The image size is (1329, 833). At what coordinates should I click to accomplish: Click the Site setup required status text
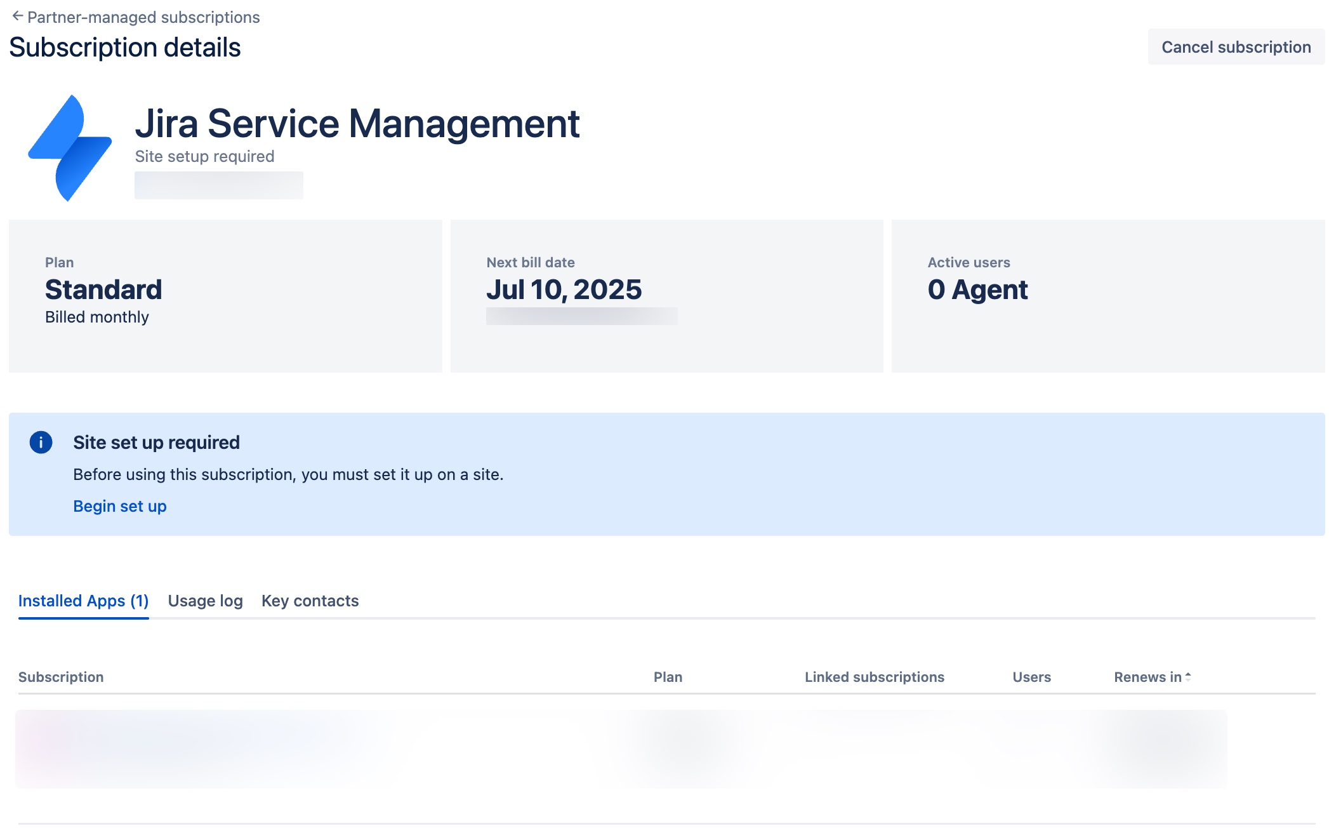(205, 156)
